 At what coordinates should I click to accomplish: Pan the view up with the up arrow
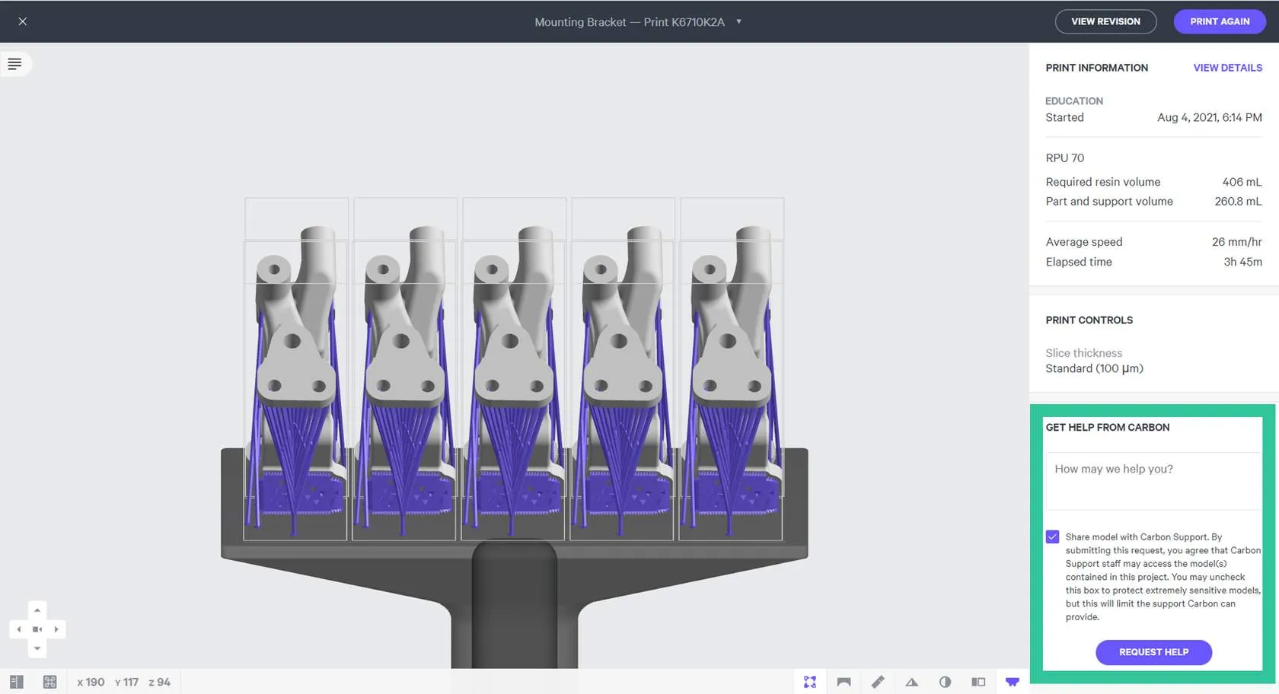pos(37,610)
